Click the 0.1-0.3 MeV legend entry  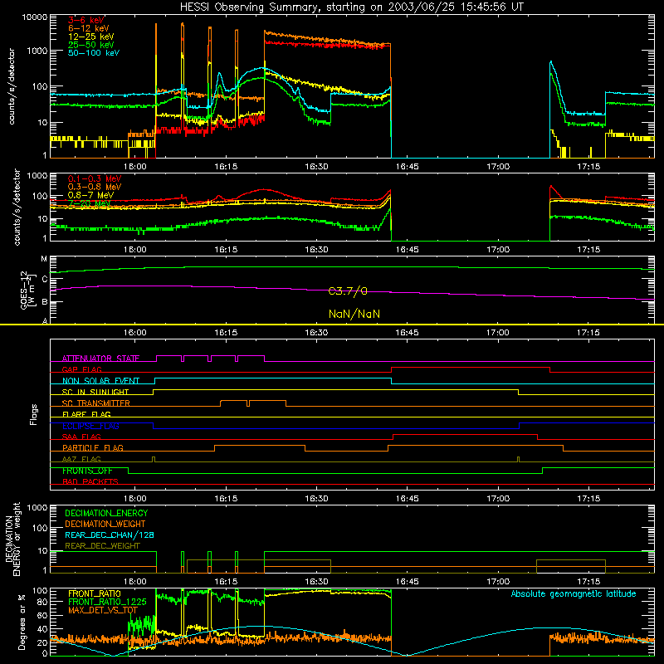pos(95,178)
